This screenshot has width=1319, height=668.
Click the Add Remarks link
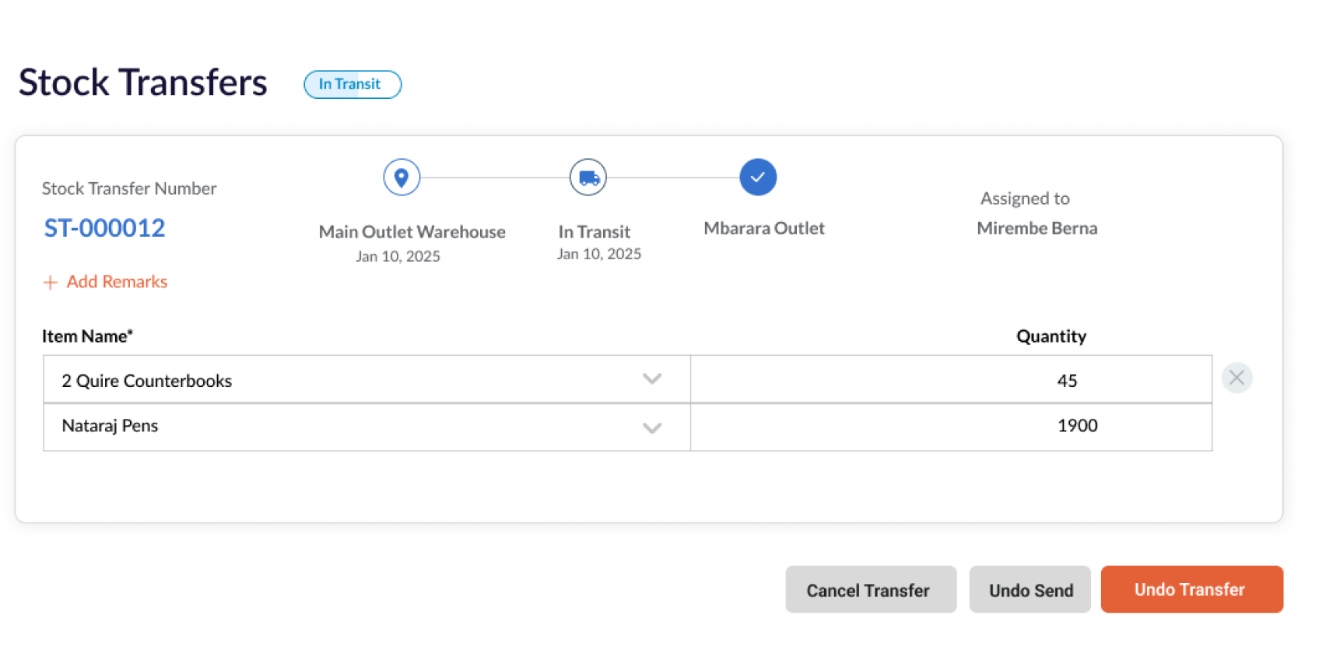click(x=117, y=282)
